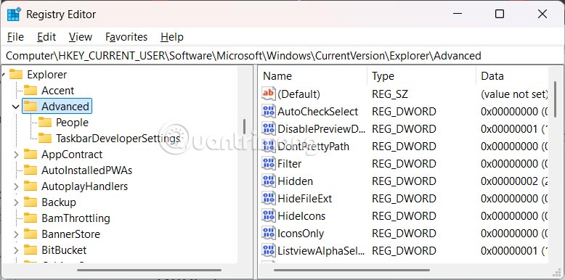Select the BamThrottling key label

coord(76,218)
